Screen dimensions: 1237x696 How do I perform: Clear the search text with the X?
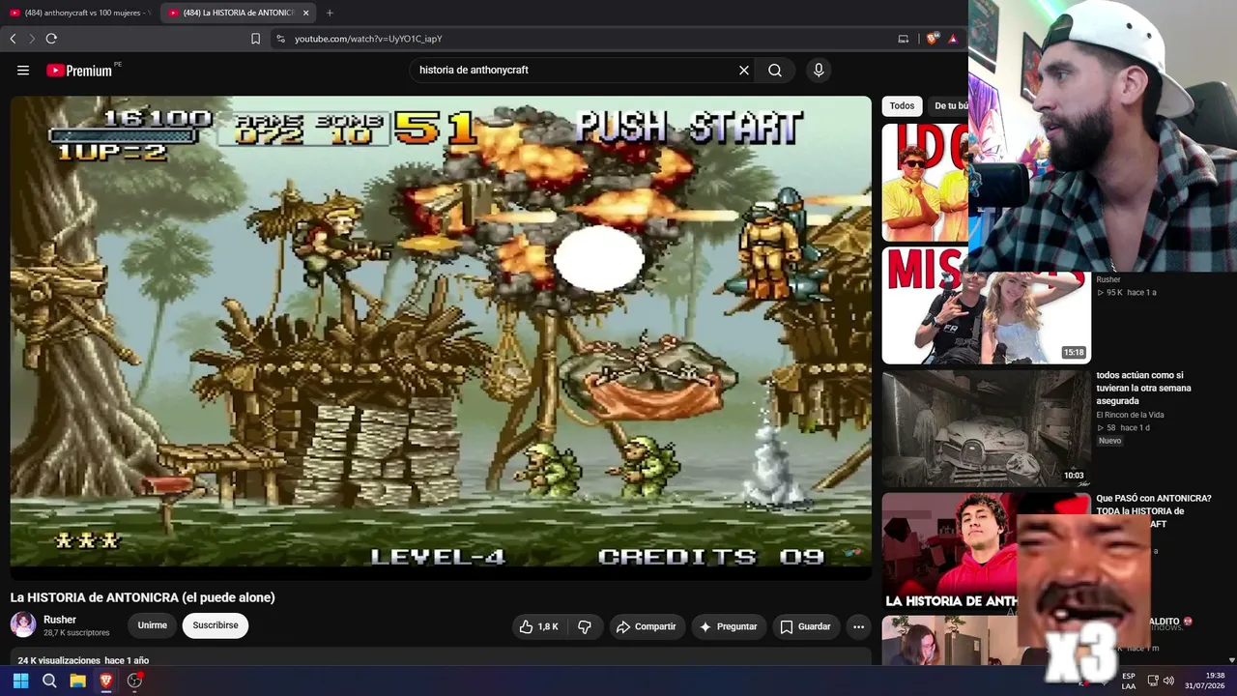point(744,71)
